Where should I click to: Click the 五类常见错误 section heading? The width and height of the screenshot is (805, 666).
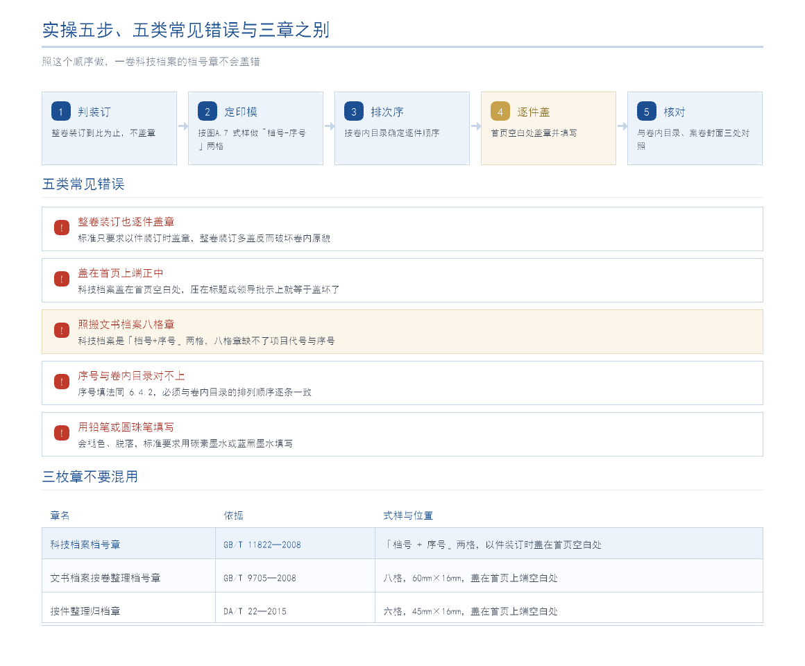[x=83, y=185]
